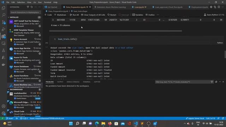The image size is (226, 127).
Task: Open Extensions panel more actions menu
Action: (39, 7)
